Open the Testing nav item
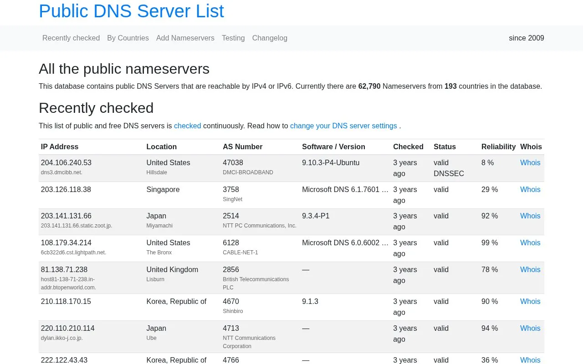 pos(233,38)
